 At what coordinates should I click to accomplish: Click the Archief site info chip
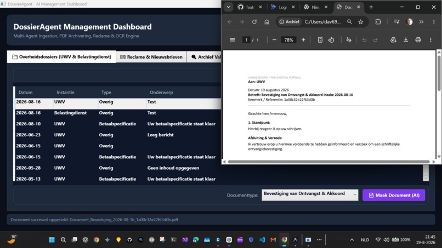(x=289, y=22)
